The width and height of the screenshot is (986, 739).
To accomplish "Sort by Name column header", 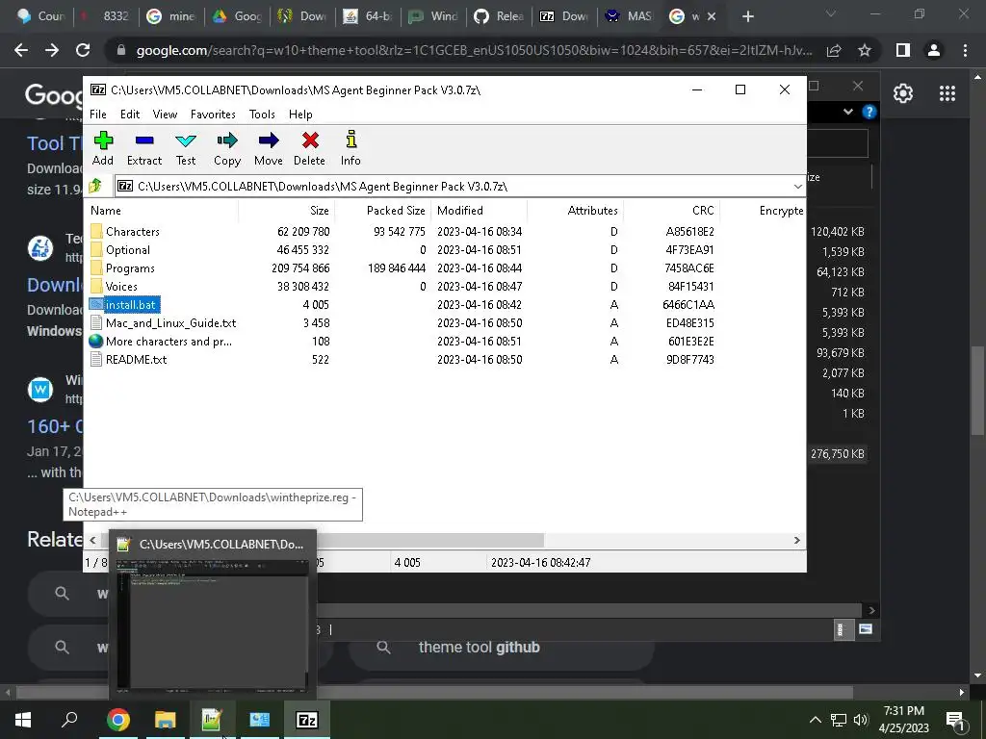I will pos(162,211).
